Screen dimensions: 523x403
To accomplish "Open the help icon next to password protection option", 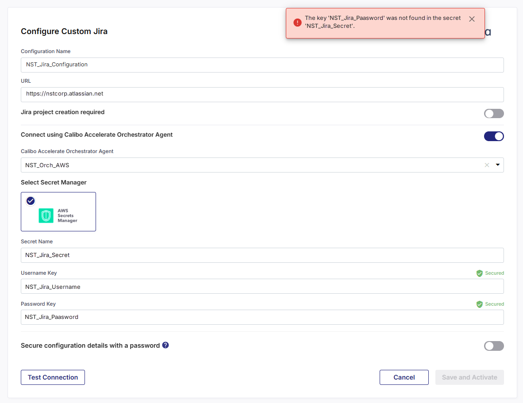I will tap(165, 345).
